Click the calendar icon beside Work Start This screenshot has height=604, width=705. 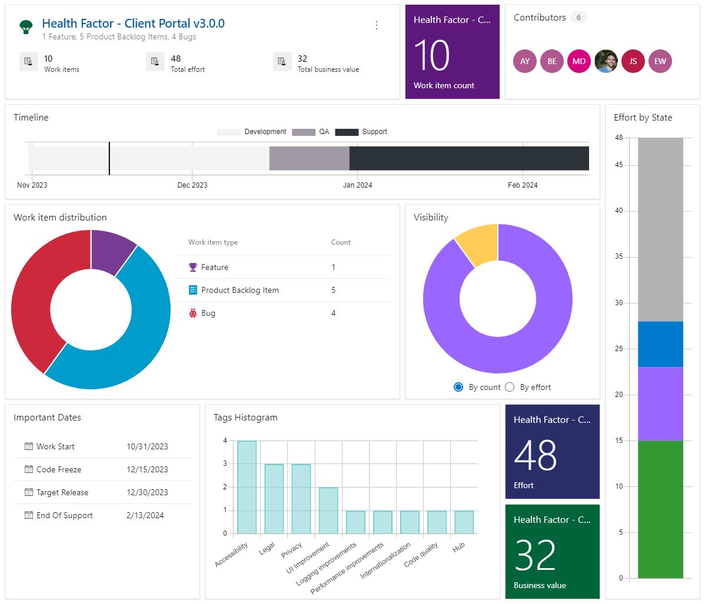(28, 446)
